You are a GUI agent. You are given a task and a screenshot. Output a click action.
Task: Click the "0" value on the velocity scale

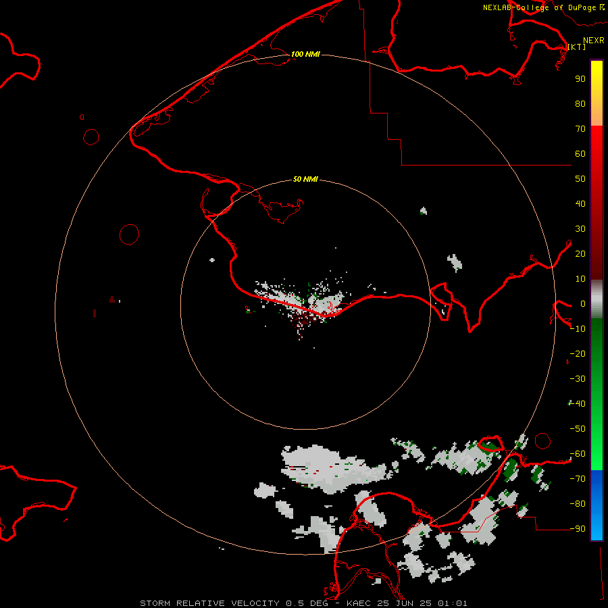[583, 303]
